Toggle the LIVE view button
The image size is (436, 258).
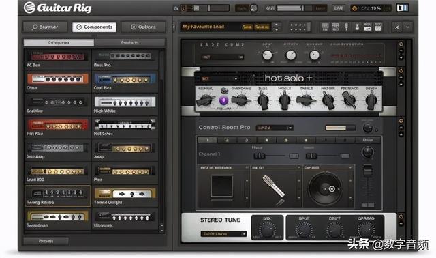339,8
